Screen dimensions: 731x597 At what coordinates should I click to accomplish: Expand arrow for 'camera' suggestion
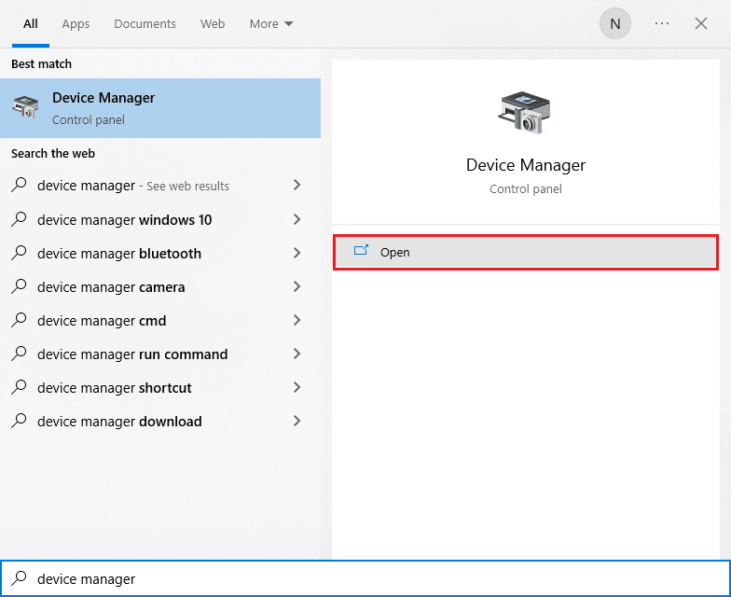coord(297,285)
